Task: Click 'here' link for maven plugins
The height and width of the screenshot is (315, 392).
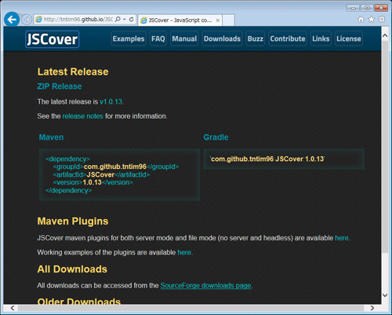Action: point(342,238)
